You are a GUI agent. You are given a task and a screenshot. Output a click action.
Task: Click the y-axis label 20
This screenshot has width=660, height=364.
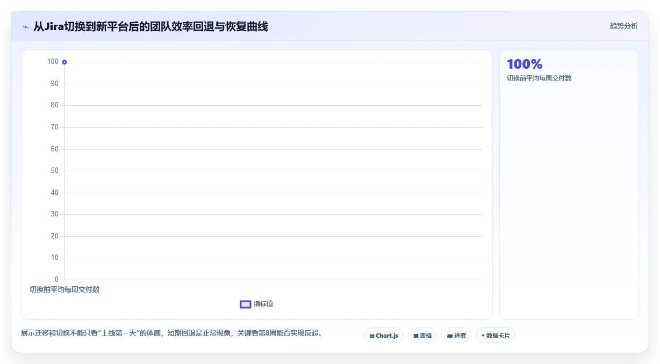pos(54,236)
